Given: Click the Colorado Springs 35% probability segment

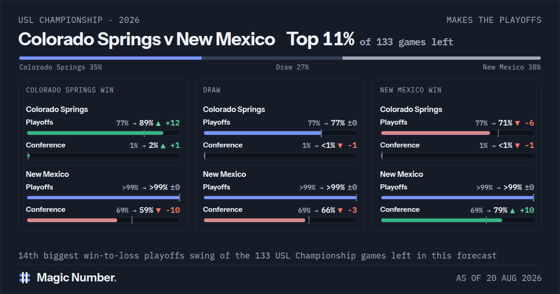Looking at the screenshot, I should 110,58.
